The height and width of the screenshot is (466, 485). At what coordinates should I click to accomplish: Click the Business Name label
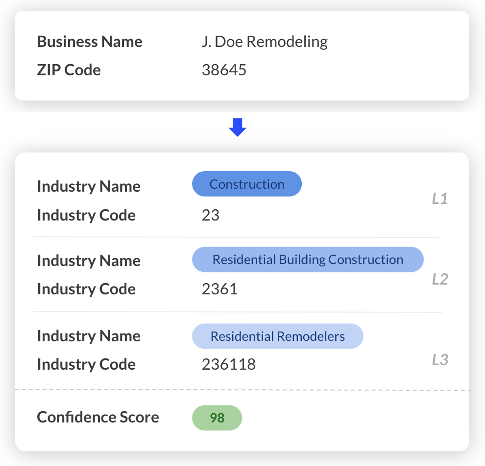click(90, 42)
